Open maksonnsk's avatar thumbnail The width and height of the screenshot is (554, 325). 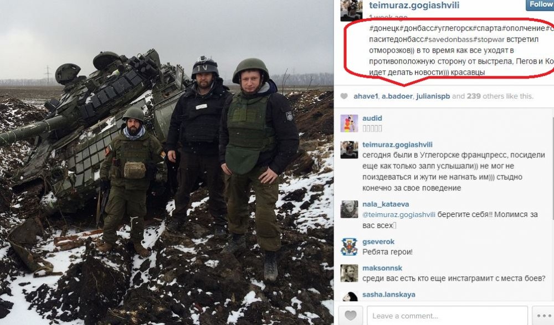pyautogui.click(x=349, y=274)
